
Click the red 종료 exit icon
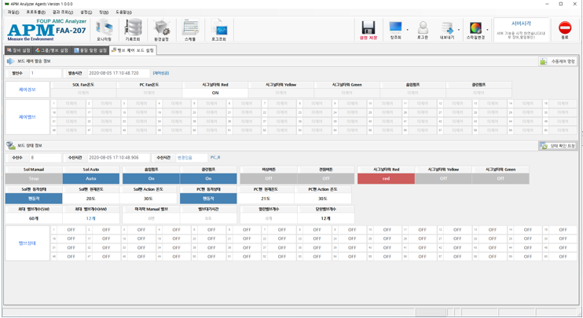(564, 31)
